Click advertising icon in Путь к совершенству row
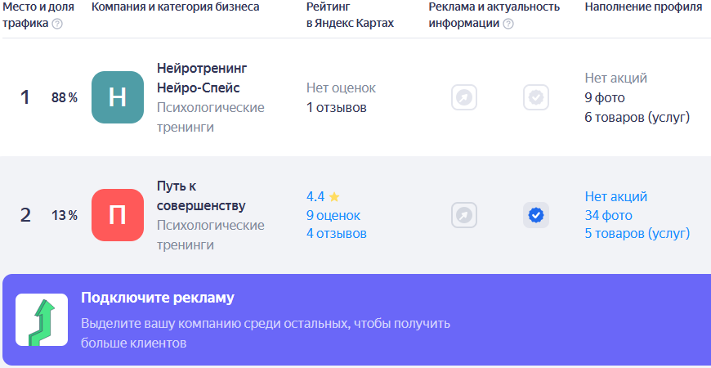Viewport: 711px width, 368px height. [x=464, y=215]
